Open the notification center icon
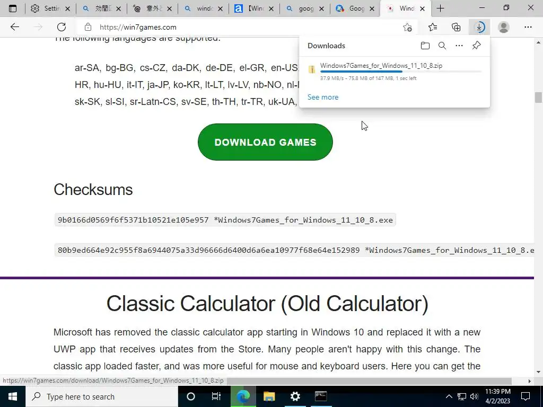 click(x=526, y=396)
